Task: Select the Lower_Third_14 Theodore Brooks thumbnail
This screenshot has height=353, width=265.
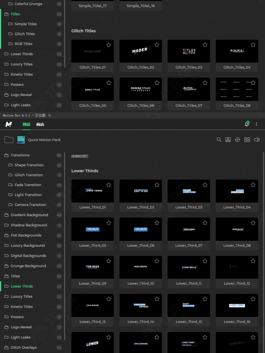Action: 141,305
